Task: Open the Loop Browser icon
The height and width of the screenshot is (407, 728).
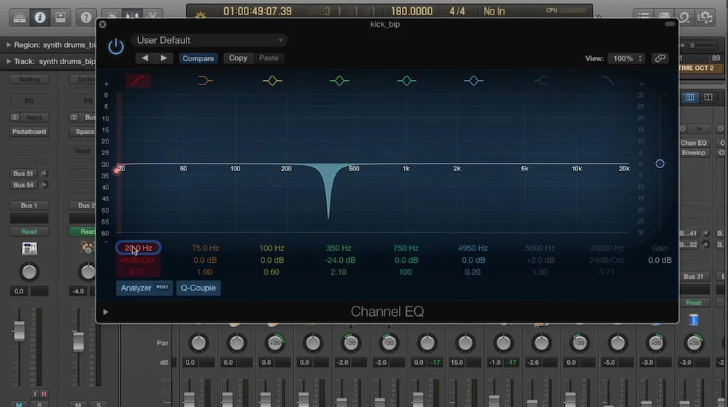Action: (x=684, y=17)
